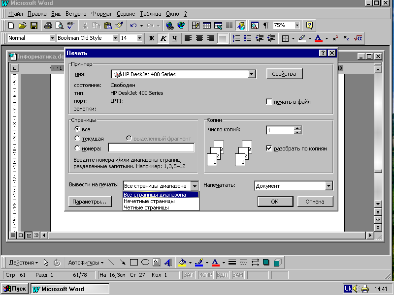This screenshot has height=295, width=394.
Task: Click the Insert Hyperlink globe icon
Action: (170, 26)
